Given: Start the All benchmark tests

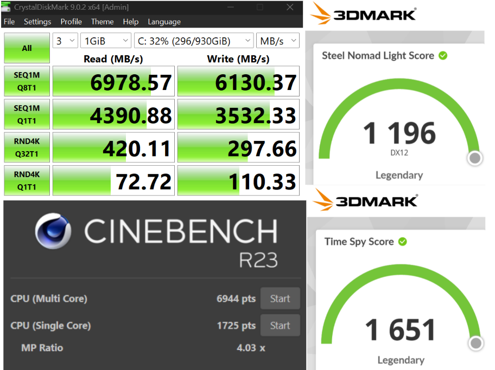Looking at the screenshot, I should 27,48.
